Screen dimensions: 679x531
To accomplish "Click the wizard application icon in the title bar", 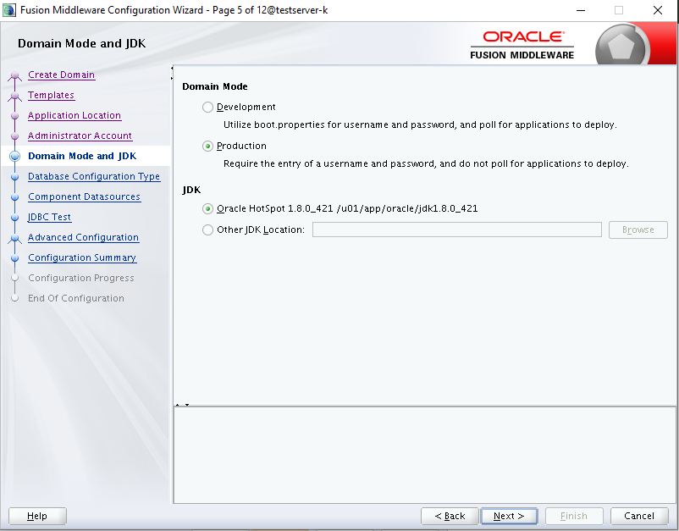I will coord(8,10).
